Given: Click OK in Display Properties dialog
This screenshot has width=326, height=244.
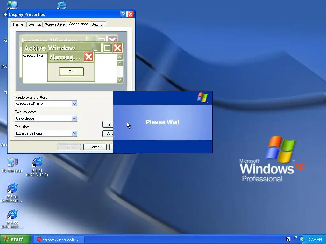Looking at the screenshot, I should [69, 147].
